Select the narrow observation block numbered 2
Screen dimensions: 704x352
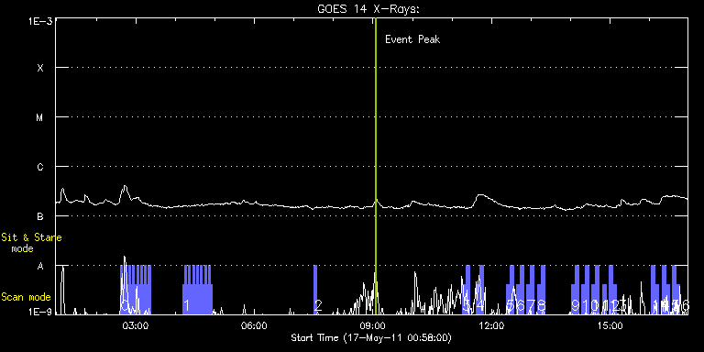point(315,290)
